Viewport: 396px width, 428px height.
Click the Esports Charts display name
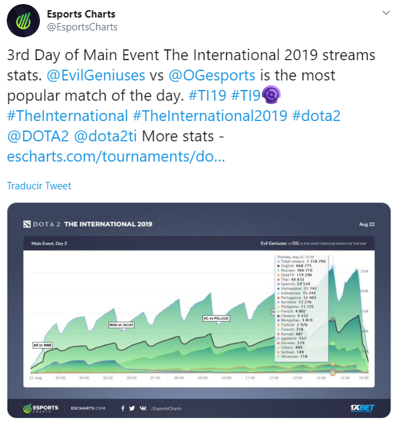click(x=81, y=14)
